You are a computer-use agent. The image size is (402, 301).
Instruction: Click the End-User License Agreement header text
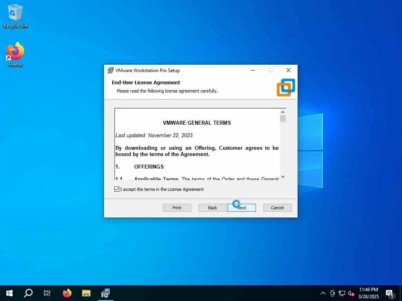coord(146,82)
